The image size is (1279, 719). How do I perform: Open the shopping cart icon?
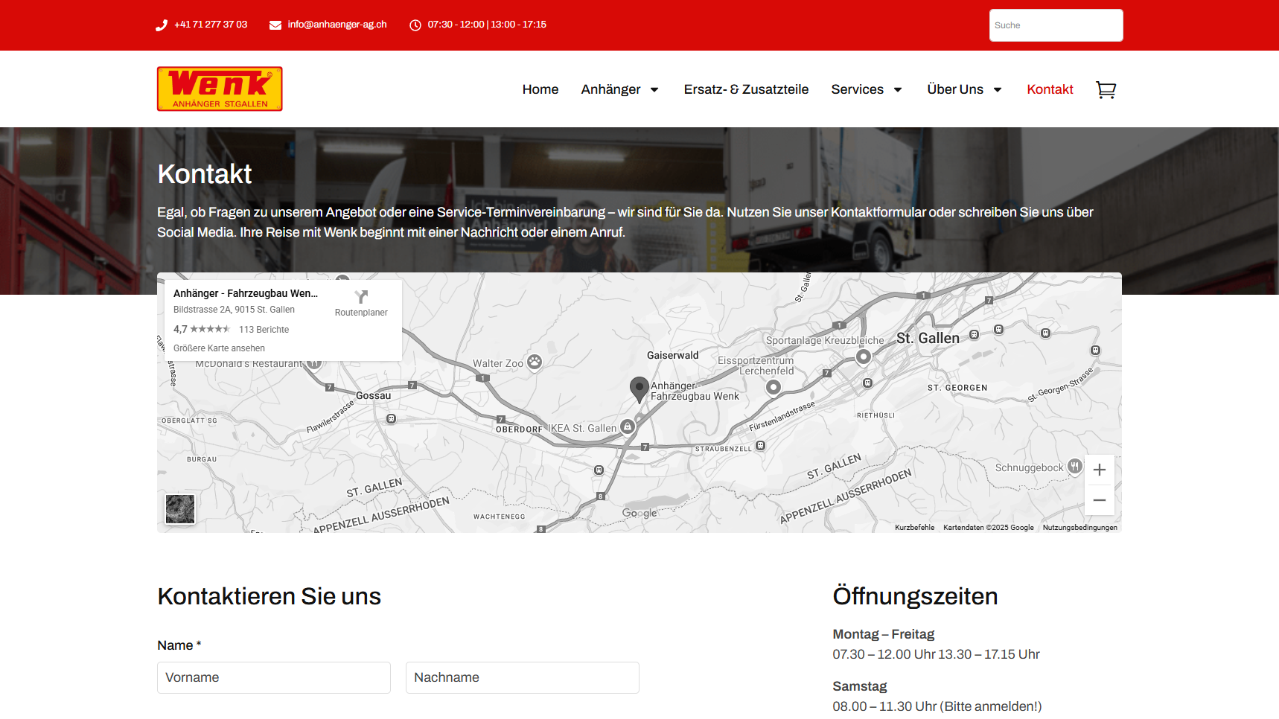pyautogui.click(x=1106, y=90)
